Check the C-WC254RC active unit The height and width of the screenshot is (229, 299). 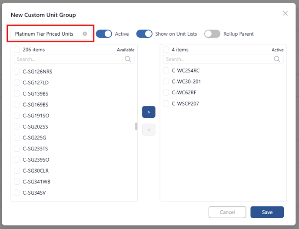(166, 70)
